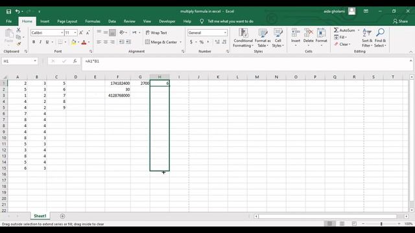Switch to the Data tab
415x233 pixels.
[112, 21]
